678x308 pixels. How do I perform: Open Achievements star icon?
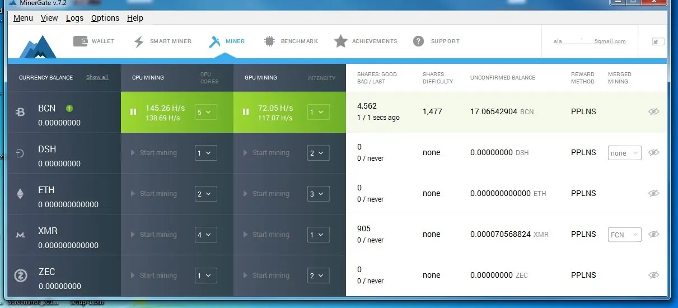click(x=340, y=41)
